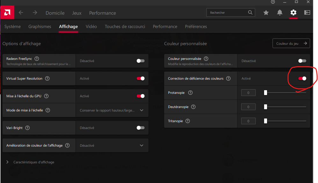Click the 'Couleur personnalisée' section heading
The width and height of the screenshot is (318, 183).
click(185, 44)
